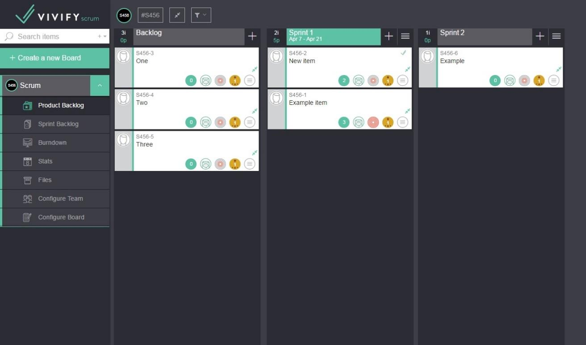Screen dimensions: 586x345
Task: Collapse the Scrum board menu chevron
Action: pyautogui.click(x=100, y=85)
